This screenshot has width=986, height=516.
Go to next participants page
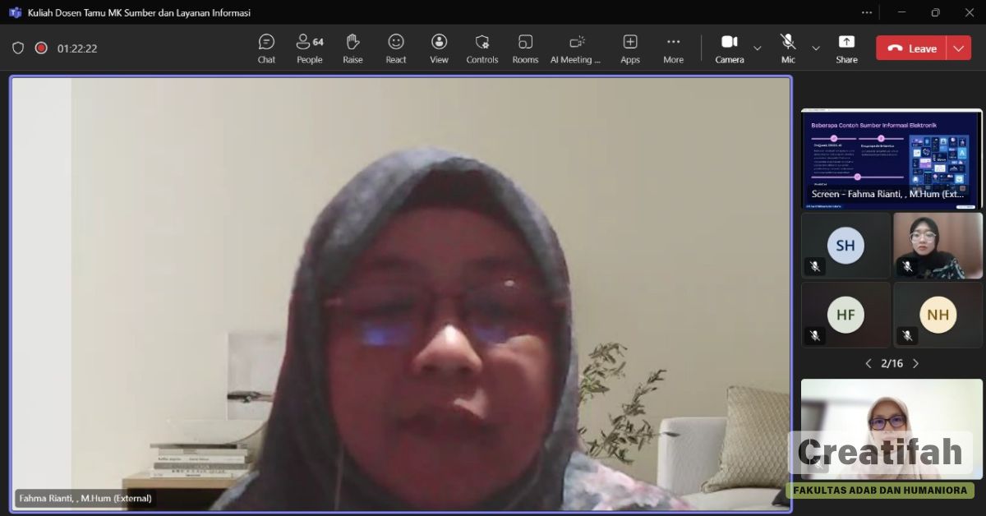915,363
